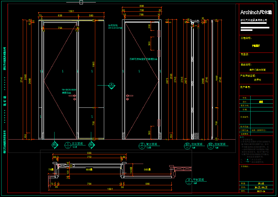Select view number 2 title bubble
Viewport: 278px width, 197px height.
[x=142, y=145]
